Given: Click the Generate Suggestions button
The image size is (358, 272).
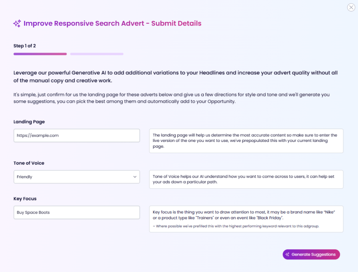Looking at the screenshot, I should pyautogui.click(x=311, y=255).
